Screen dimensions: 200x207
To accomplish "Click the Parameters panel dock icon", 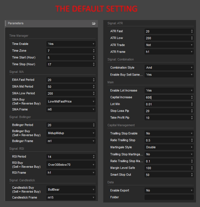I will click(94, 24).
